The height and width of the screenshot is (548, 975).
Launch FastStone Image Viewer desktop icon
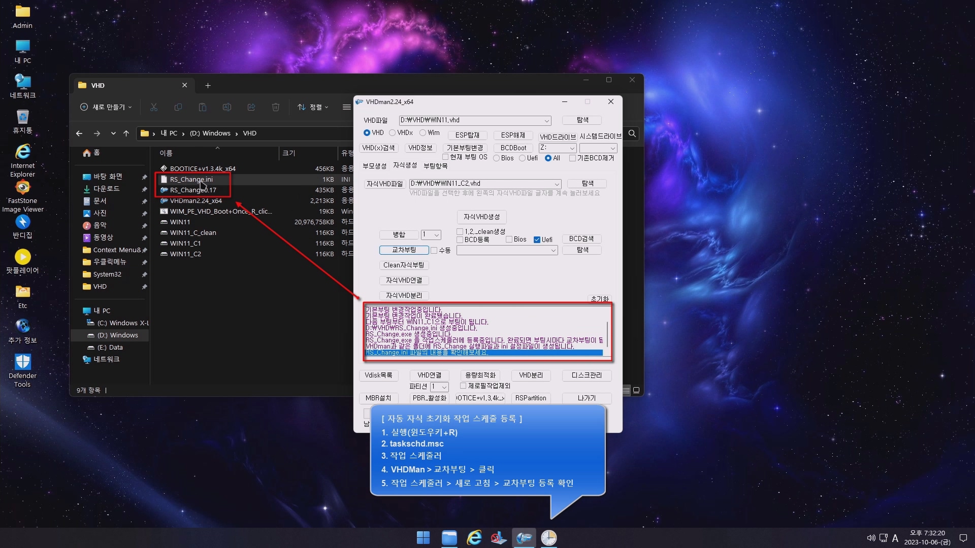(x=22, y=196)
